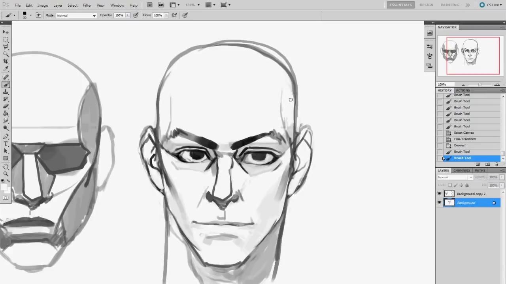Click the Free Transform history state
Screen dimensions: 506x284
(464, 139)
